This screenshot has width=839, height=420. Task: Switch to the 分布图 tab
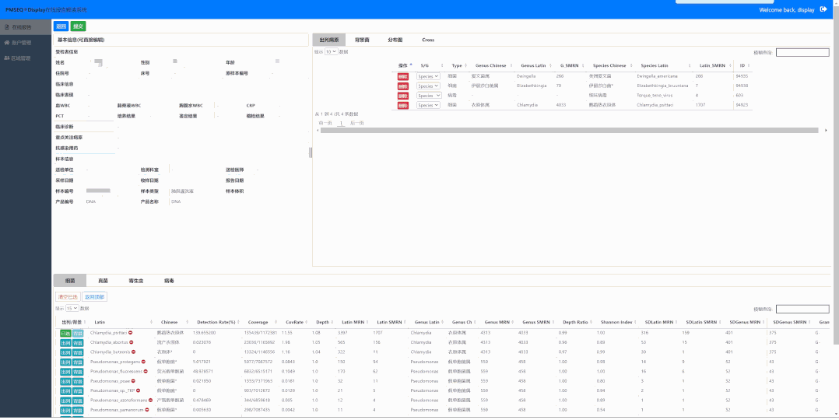(x=395, y=40)
